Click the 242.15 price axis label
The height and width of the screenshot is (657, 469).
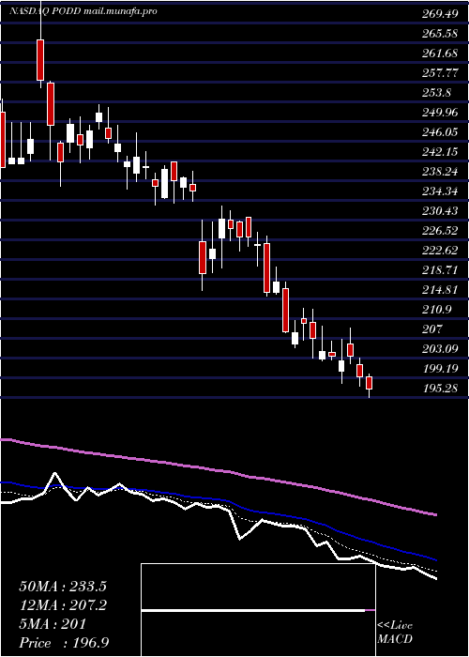[440, 152]
